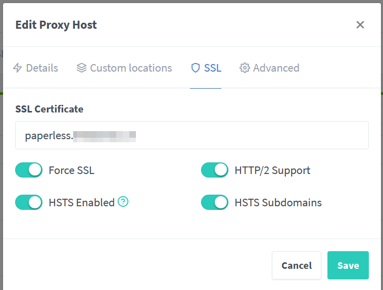
Task: Switch to the Details tab label
Action: click(x=42, y=68)
